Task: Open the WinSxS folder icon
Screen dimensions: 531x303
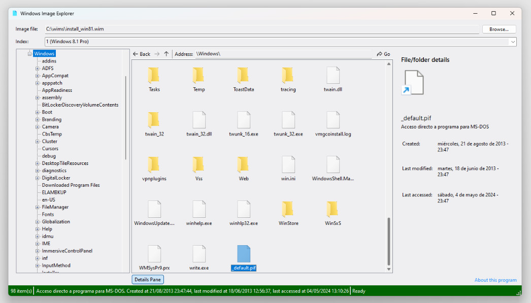Action: coord(333,209)
